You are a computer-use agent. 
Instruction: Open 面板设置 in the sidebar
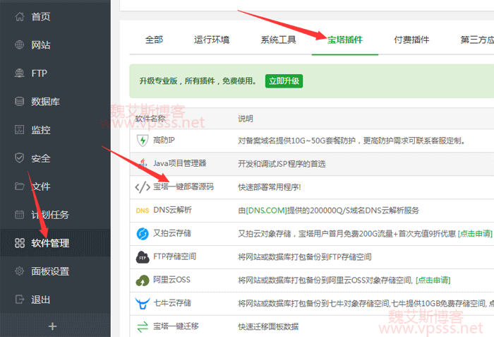click(x=50, y=271)
